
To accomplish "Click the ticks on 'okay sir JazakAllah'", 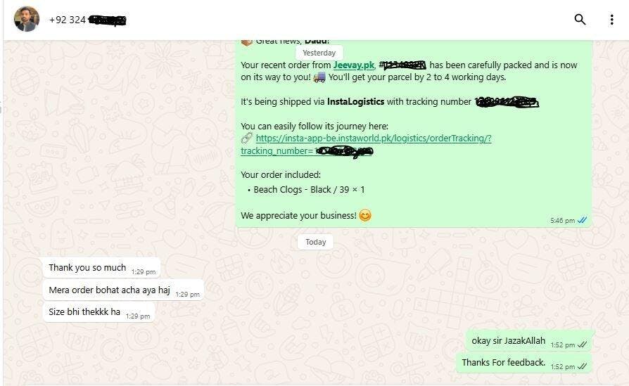I will [x=582, y=345].
